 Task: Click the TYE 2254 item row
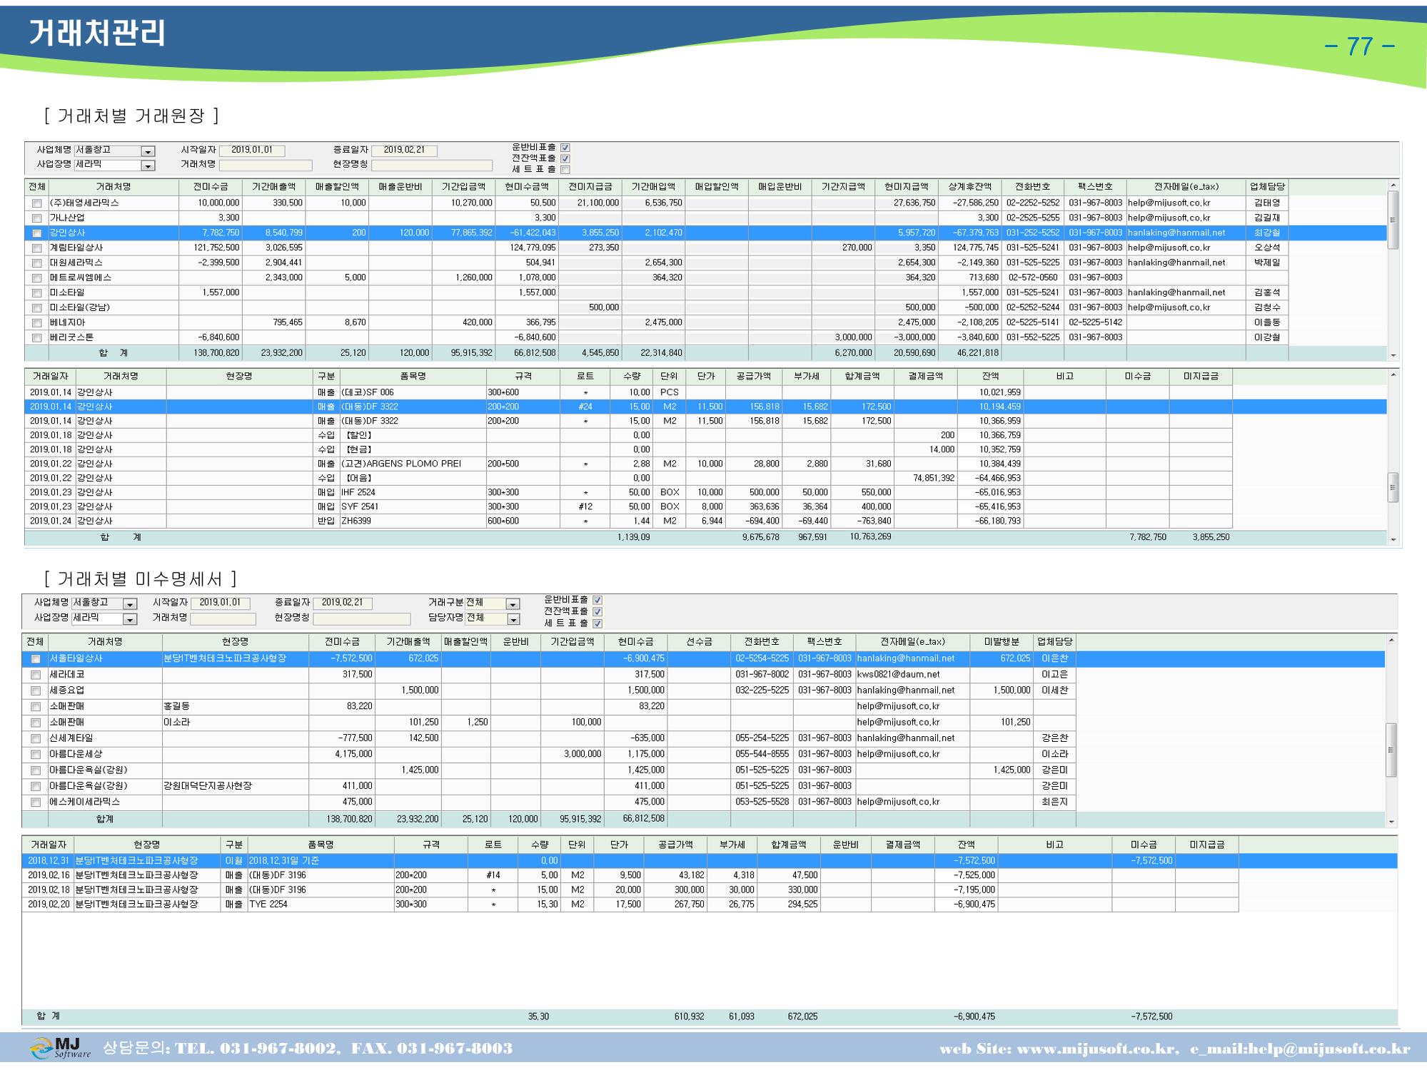630,905
